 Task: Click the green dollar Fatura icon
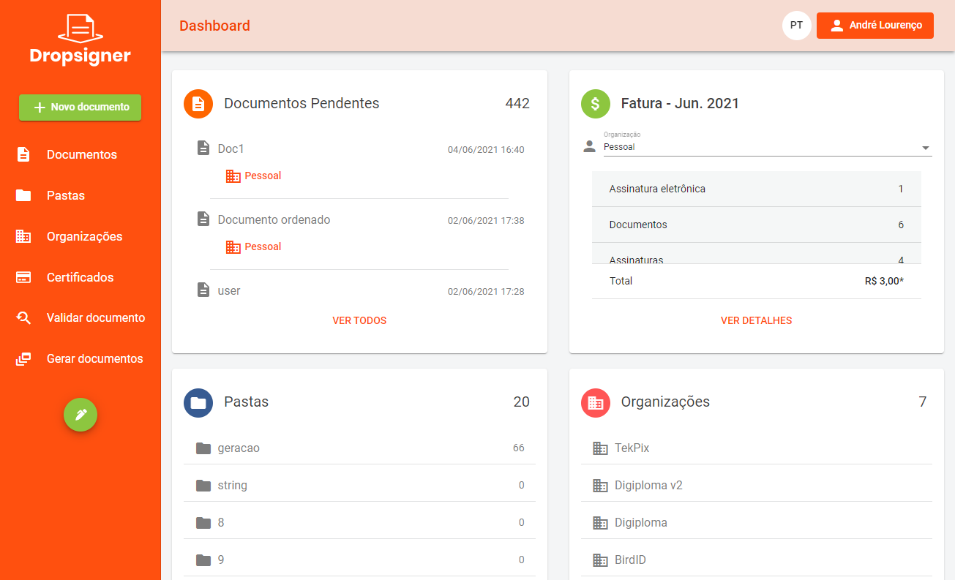tap(596, 104)
